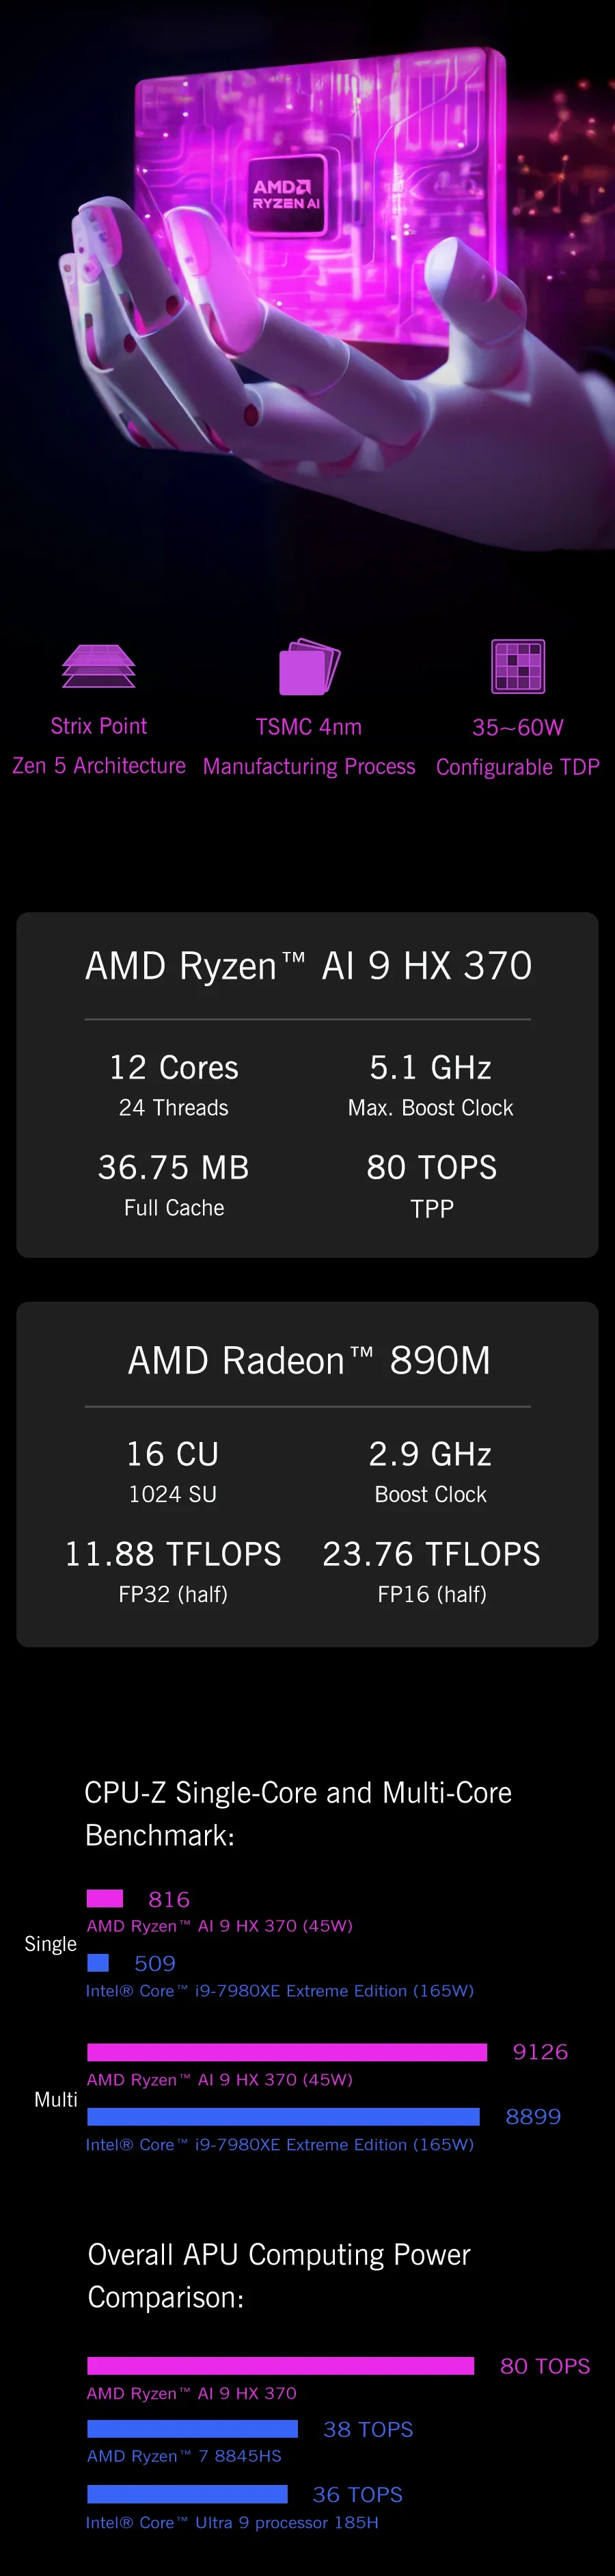Click the AMD Radeon 890M heading
This screenshot has width=615, height=2576.
308,1360
